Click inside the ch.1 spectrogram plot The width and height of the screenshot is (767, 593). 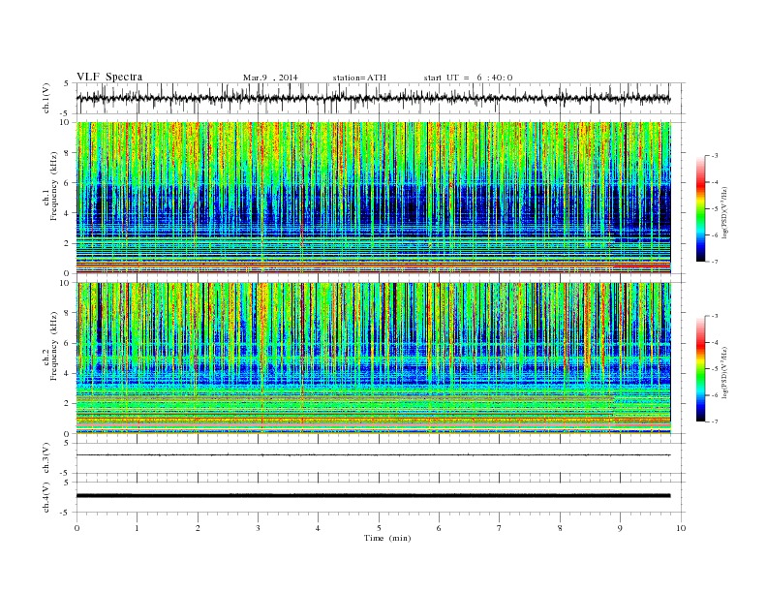[x=374, y=198]
